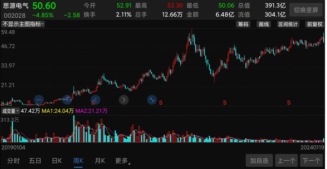The width and height of the screenshot is (327, 169).
Task: Switch to 五日 tab
Action: (35, 161)
